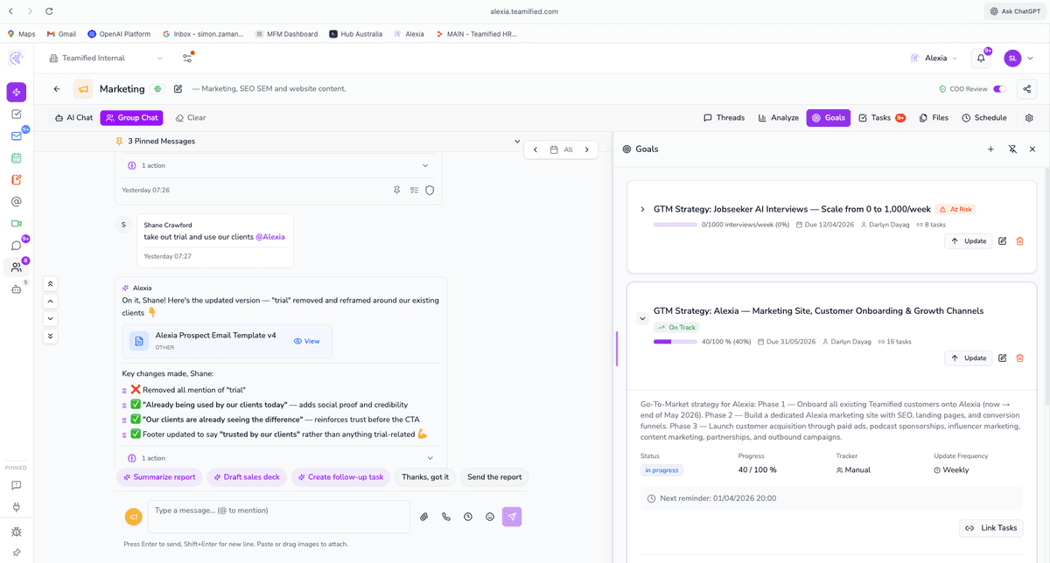Open workspace settings via gear icon on toolbar
Viewport: 1050px width, 563px height.
1029,117
